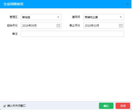Click the 起始月份 field showing 2019年09月
This screenshot has width=132, height=111.
click(41, 25)
